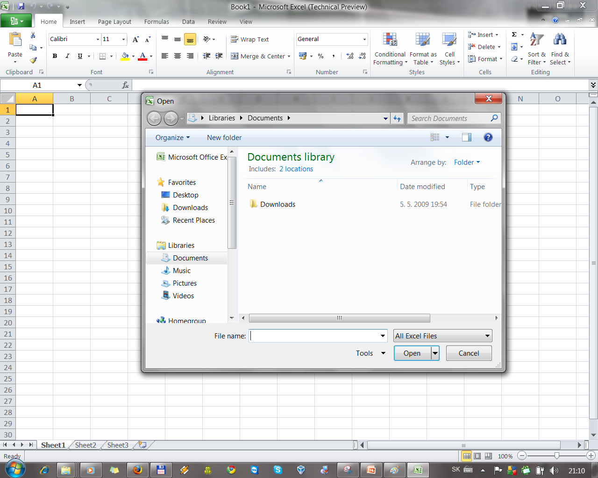Click the zoom slider handle in status bar
This screenshot has width=598, height=478.
pos(556,456)
